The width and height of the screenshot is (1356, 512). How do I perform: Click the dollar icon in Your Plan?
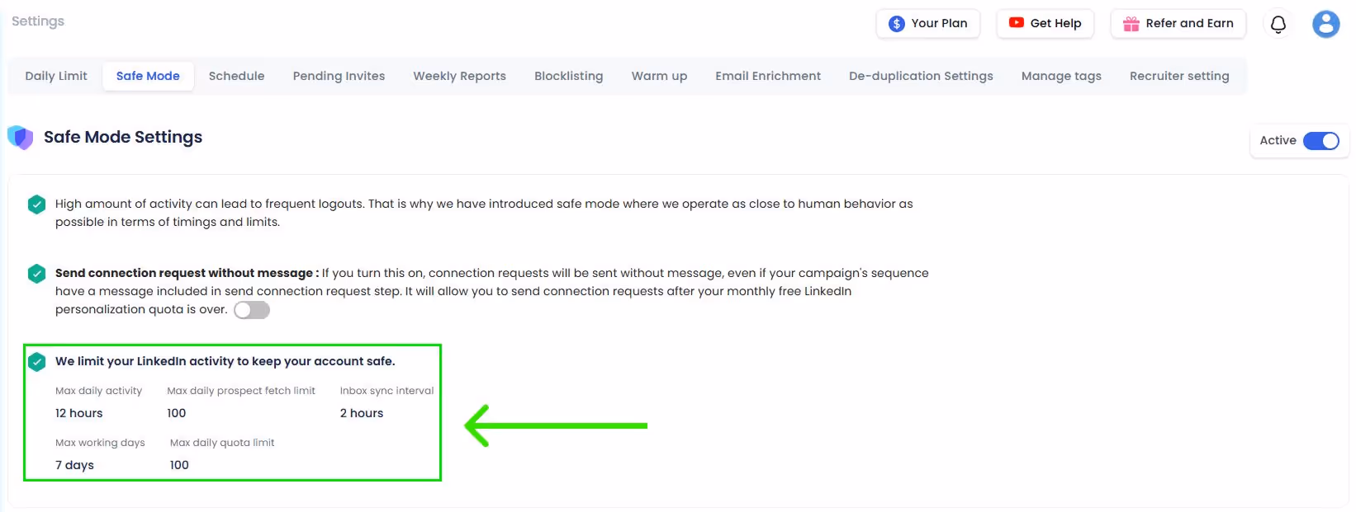[x=896, y=24]
